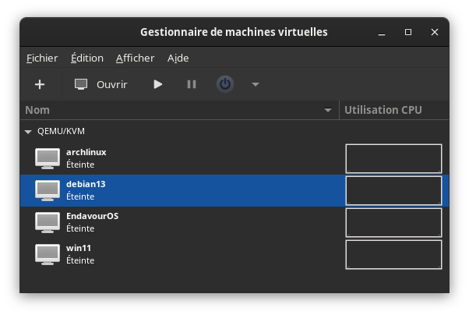The height and width of the screenshot is (315, 469).
Task: Select the QEMU/KVM connection row
Action: tap(235, 131)
